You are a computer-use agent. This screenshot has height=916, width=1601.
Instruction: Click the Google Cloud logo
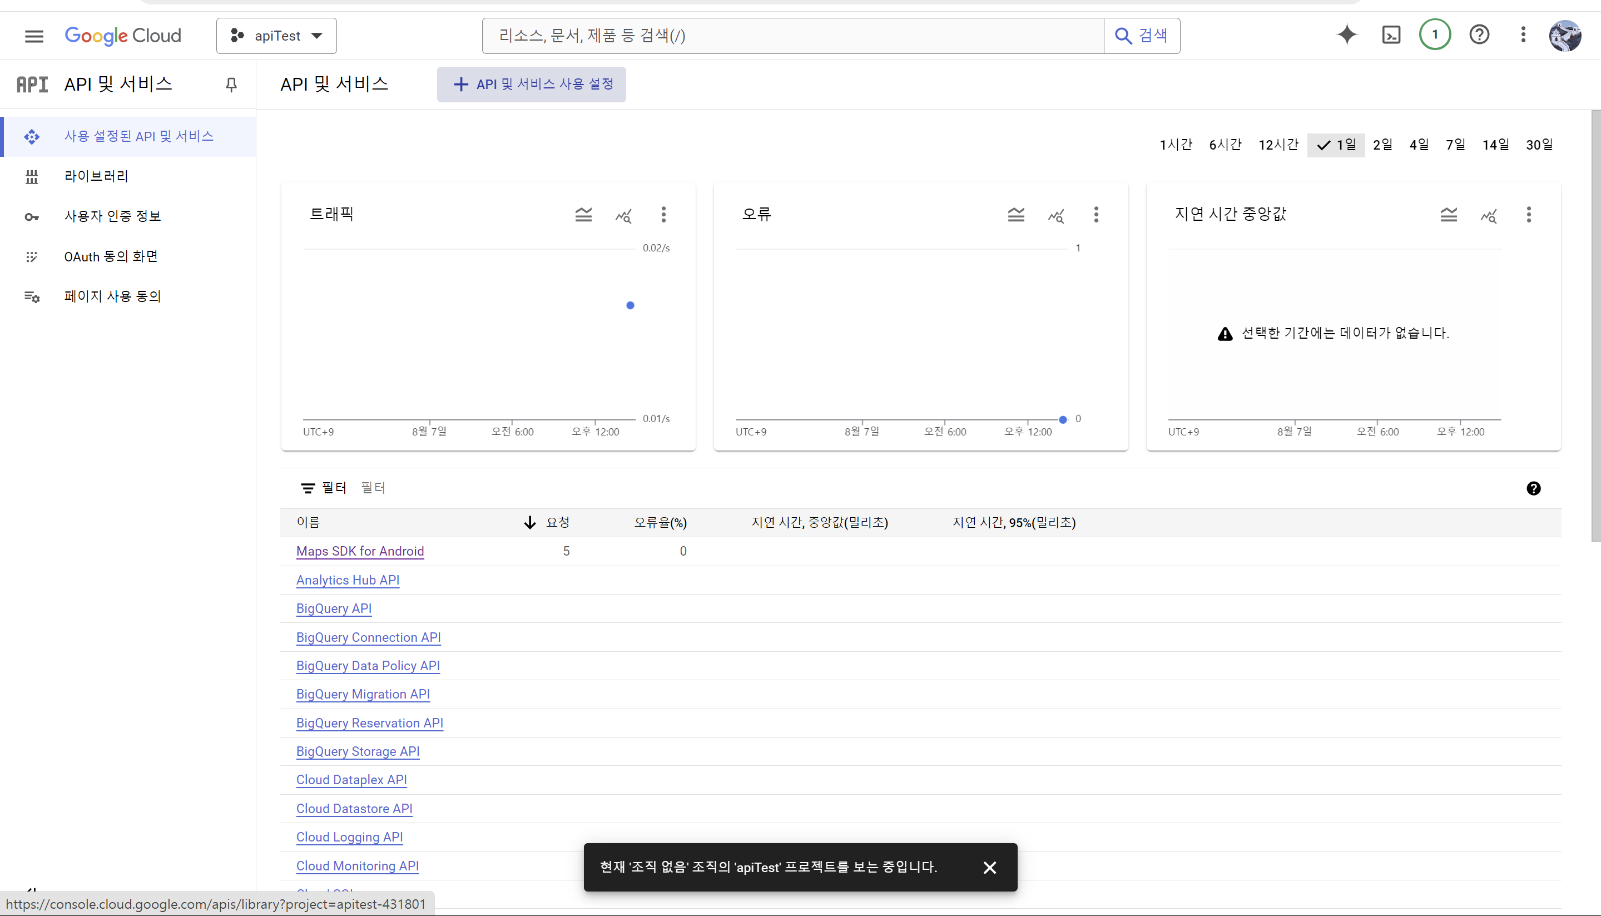[123, 36]
